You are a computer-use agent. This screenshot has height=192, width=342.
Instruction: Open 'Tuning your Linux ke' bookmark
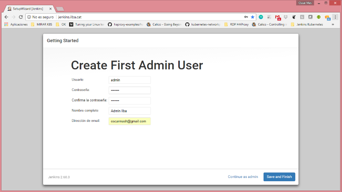point(87,24)
